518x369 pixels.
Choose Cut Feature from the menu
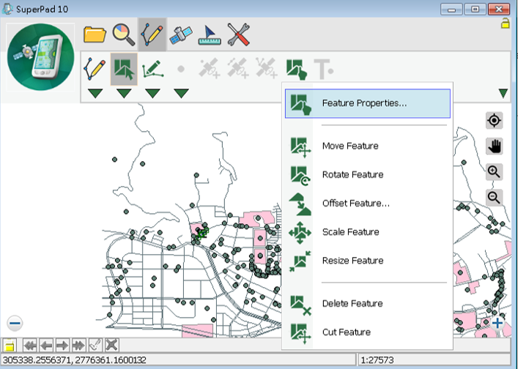[368, 332]
